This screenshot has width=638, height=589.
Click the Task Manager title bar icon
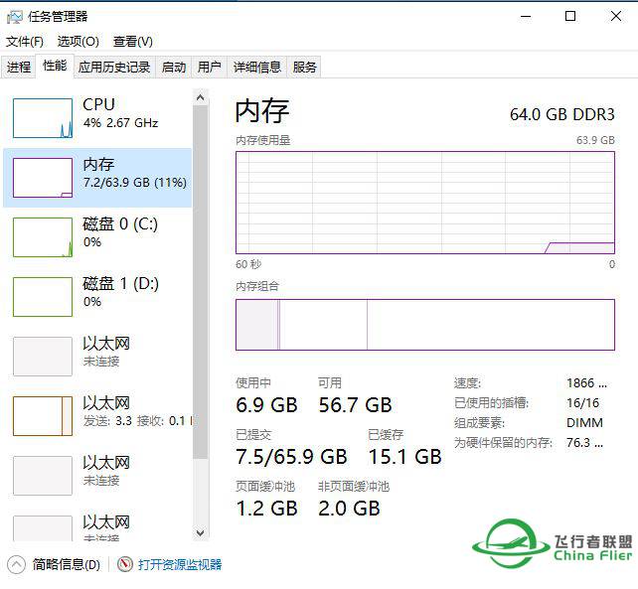click(x=14, y=17)
